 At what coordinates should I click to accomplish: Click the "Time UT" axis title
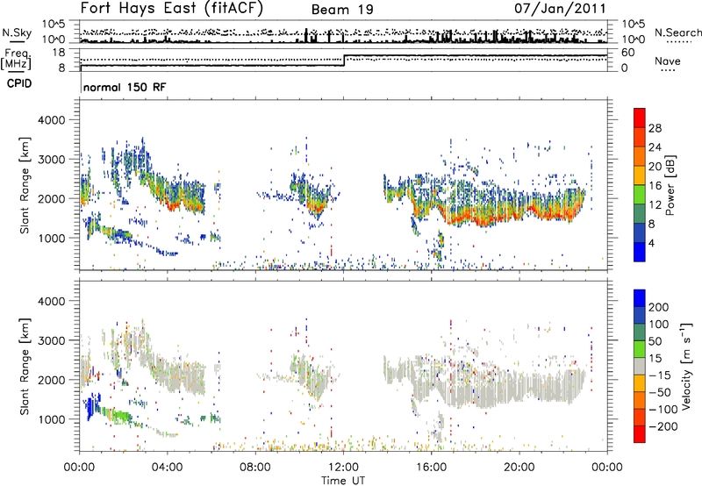343,480
